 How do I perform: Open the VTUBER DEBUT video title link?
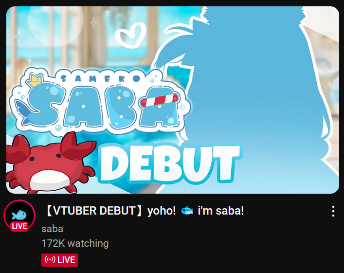coord(145,211)
